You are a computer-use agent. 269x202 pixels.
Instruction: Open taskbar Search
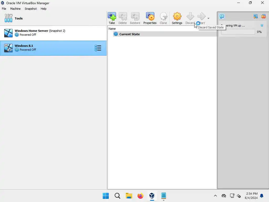pos(117,196)
